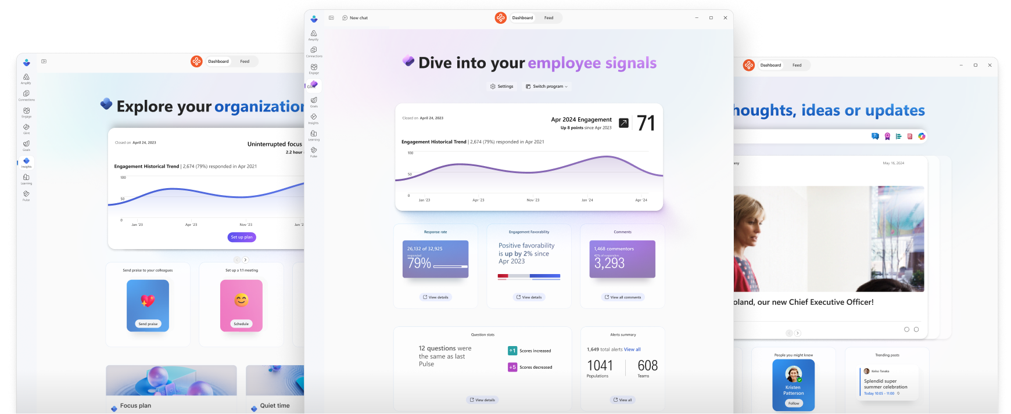Open Amplify in the center window's sidebar

tap(314, 35)
